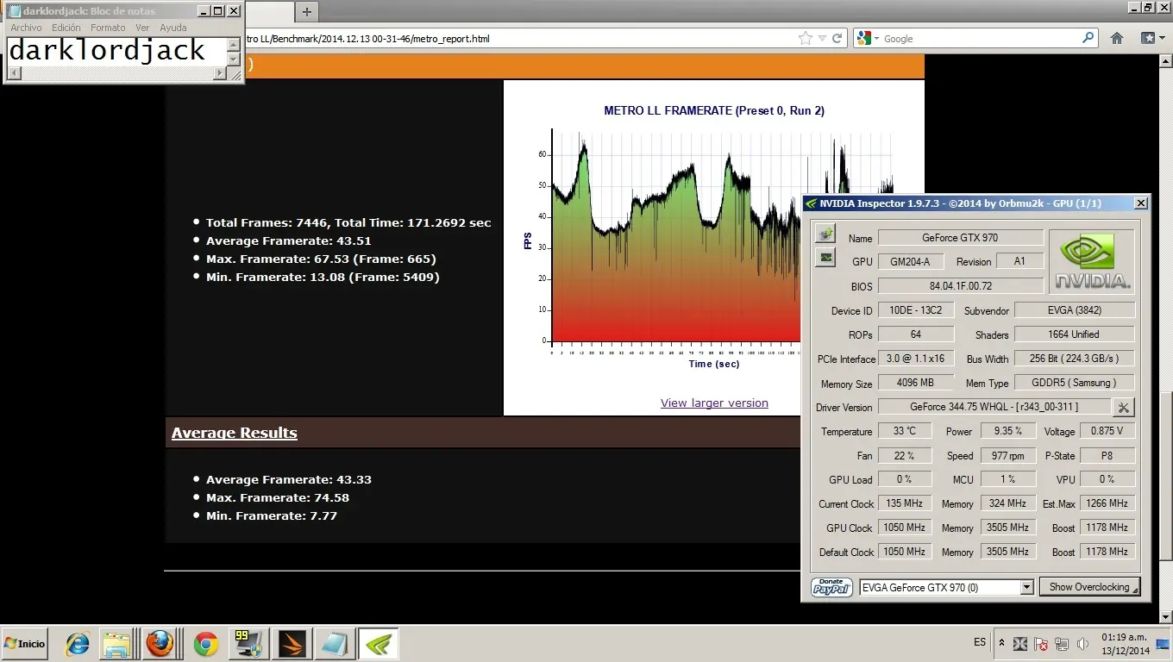This screenshot has height=662, width=1173.
Task: Click the Min. Framerate: 7.77 line
Action: click(272, 515)
